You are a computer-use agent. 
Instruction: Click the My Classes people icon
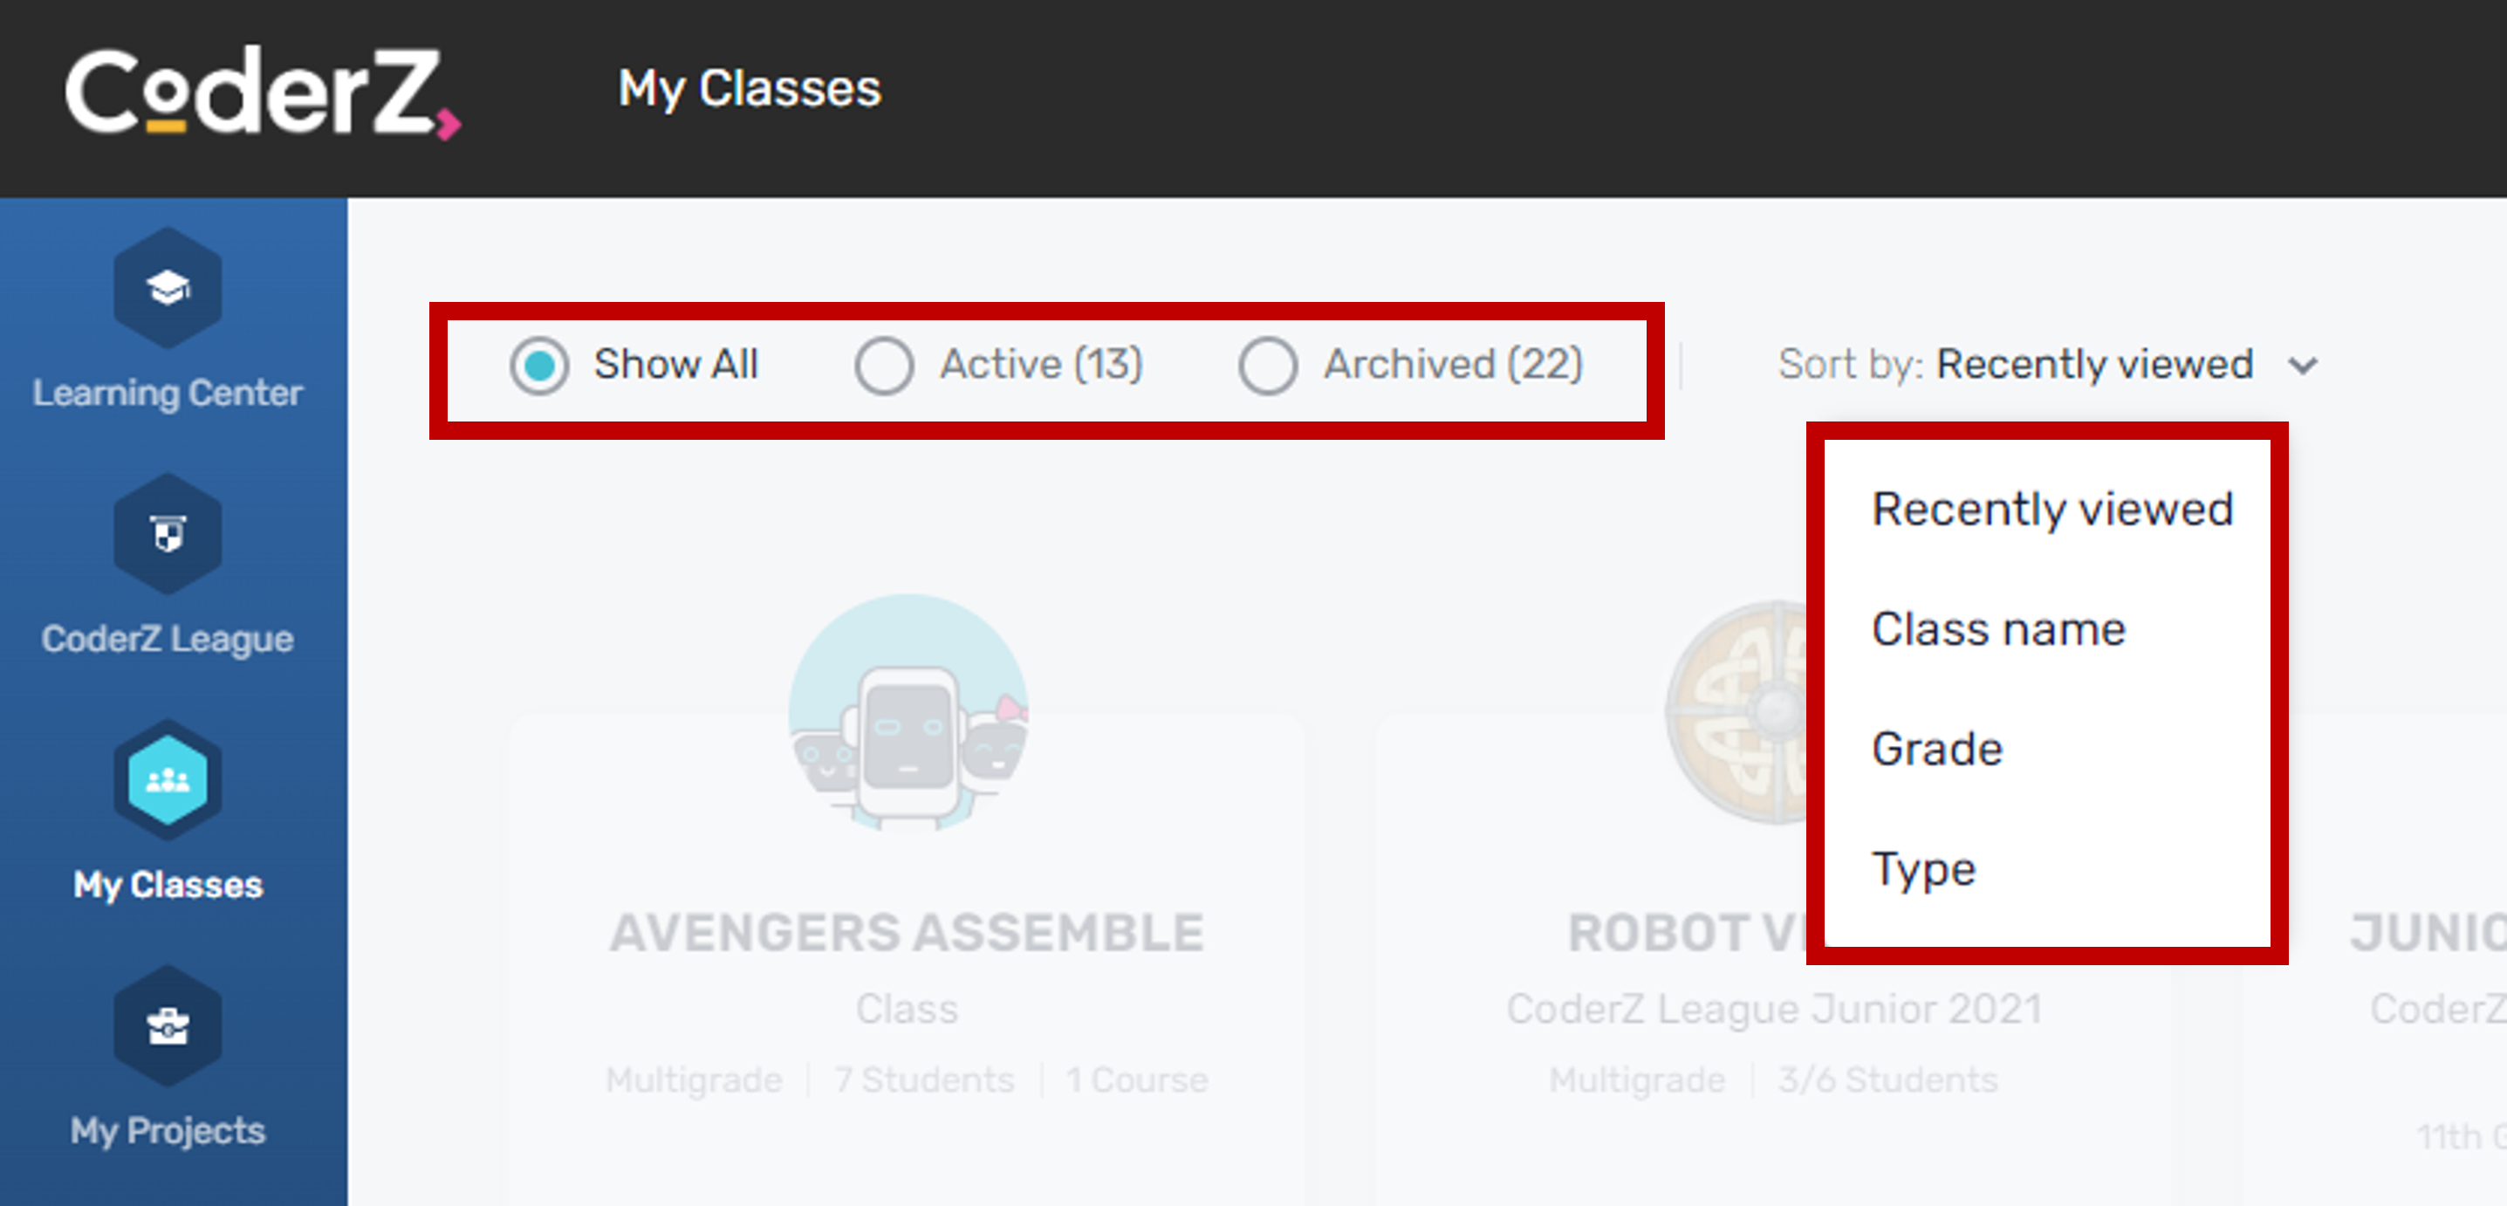tap(167, 781)
